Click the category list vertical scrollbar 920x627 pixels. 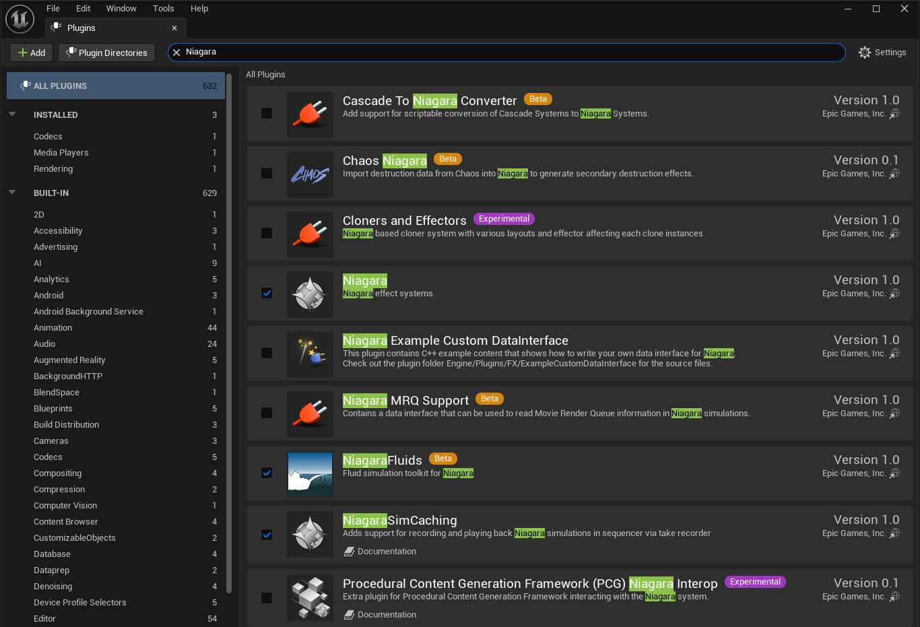[x=229, y=333]
